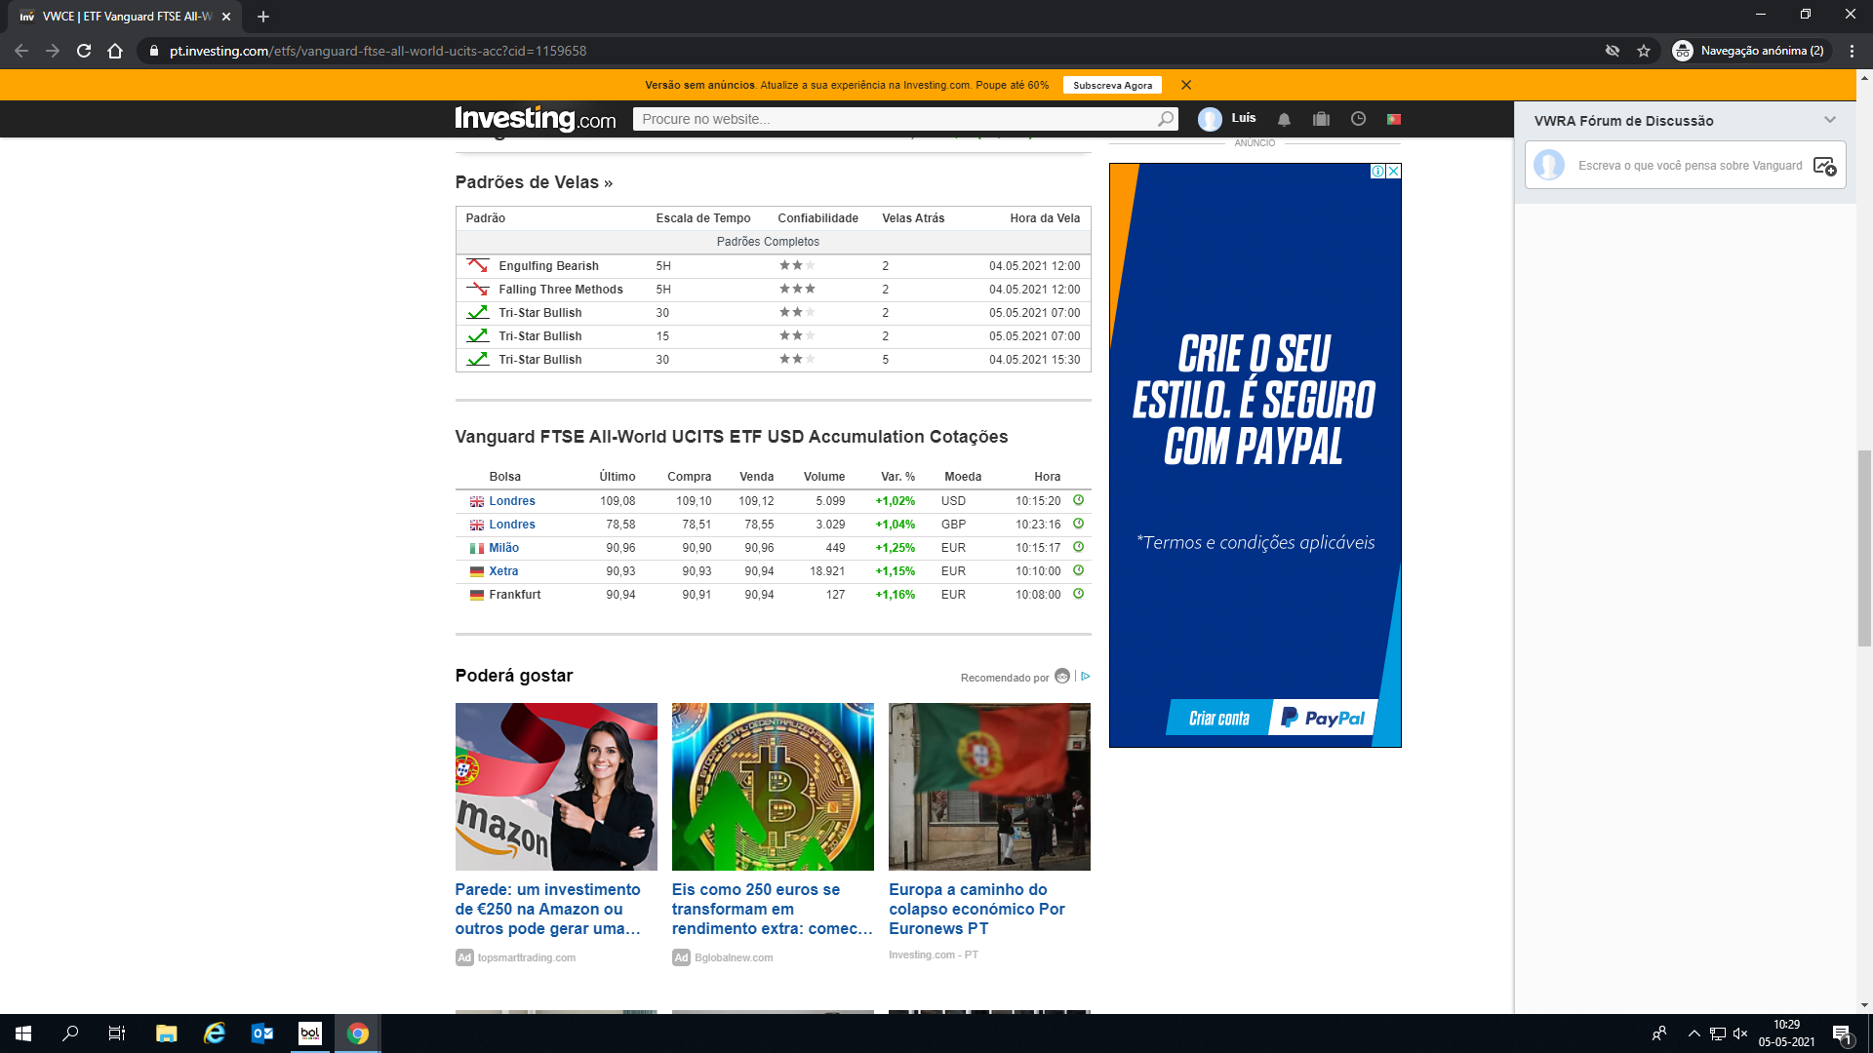Dismiss the orange subscription banner
Image resolution: width=1873 pixels, height=1053 pixels.
click(1186, 85)
